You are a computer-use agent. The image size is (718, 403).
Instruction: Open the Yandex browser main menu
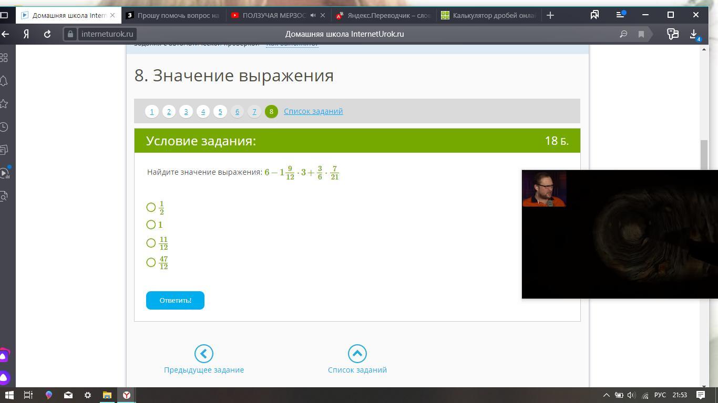coord(621,15)
